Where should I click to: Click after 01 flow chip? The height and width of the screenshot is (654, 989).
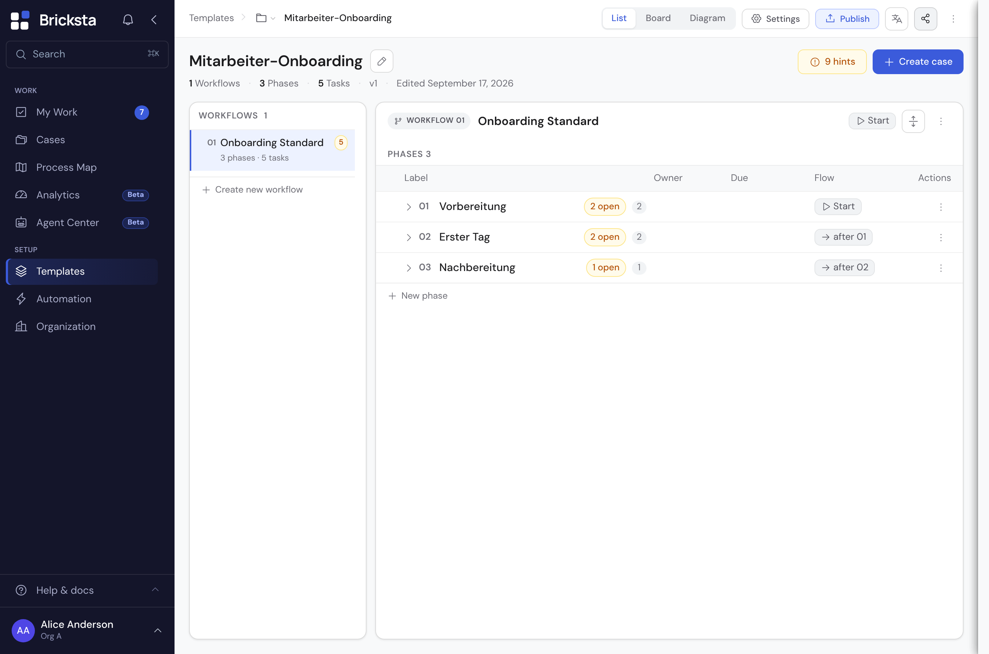tap(843, 237)
